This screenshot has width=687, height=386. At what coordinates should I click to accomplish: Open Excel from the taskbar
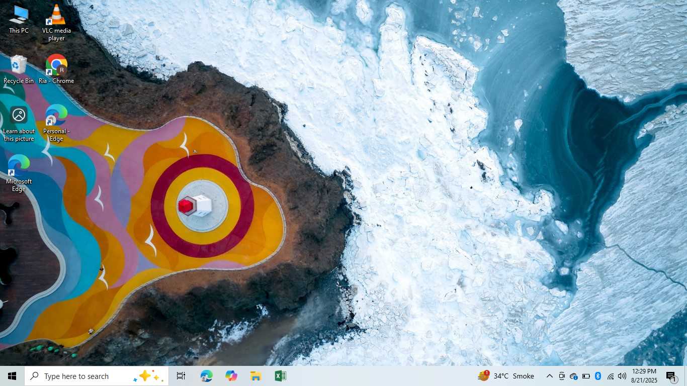280,376
